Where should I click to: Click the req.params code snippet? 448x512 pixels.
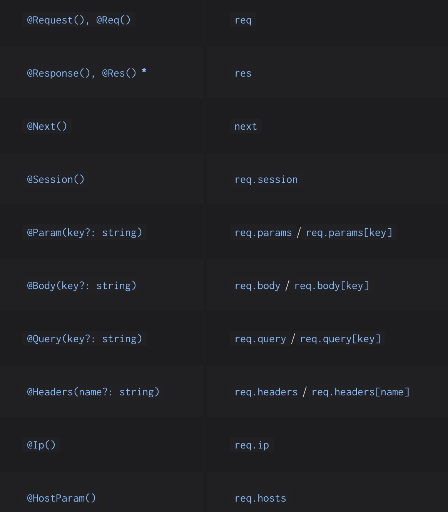(x=263, y=233)
